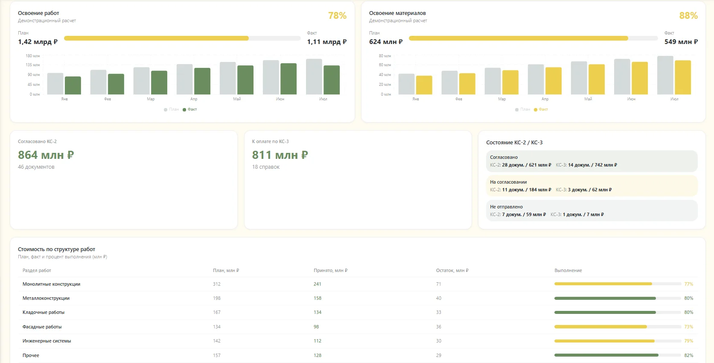Open the Фасадные работы table row

pos(358,327)
